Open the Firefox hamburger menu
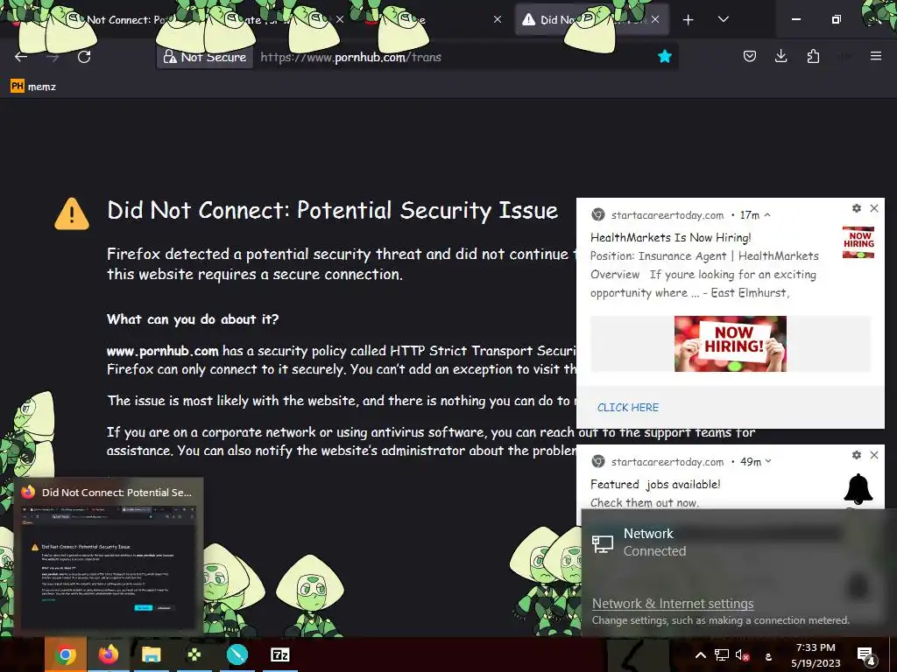This screenshot has height=672, width=897. coord(875,56)
